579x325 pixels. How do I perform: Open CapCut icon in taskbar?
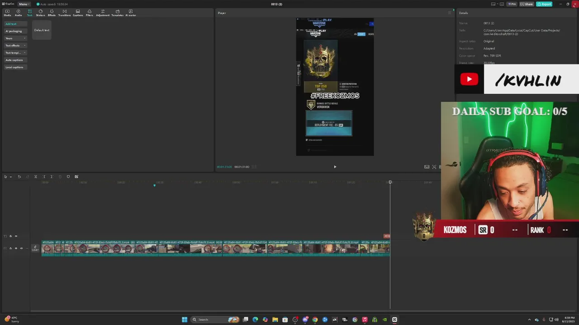coord(394,320)
